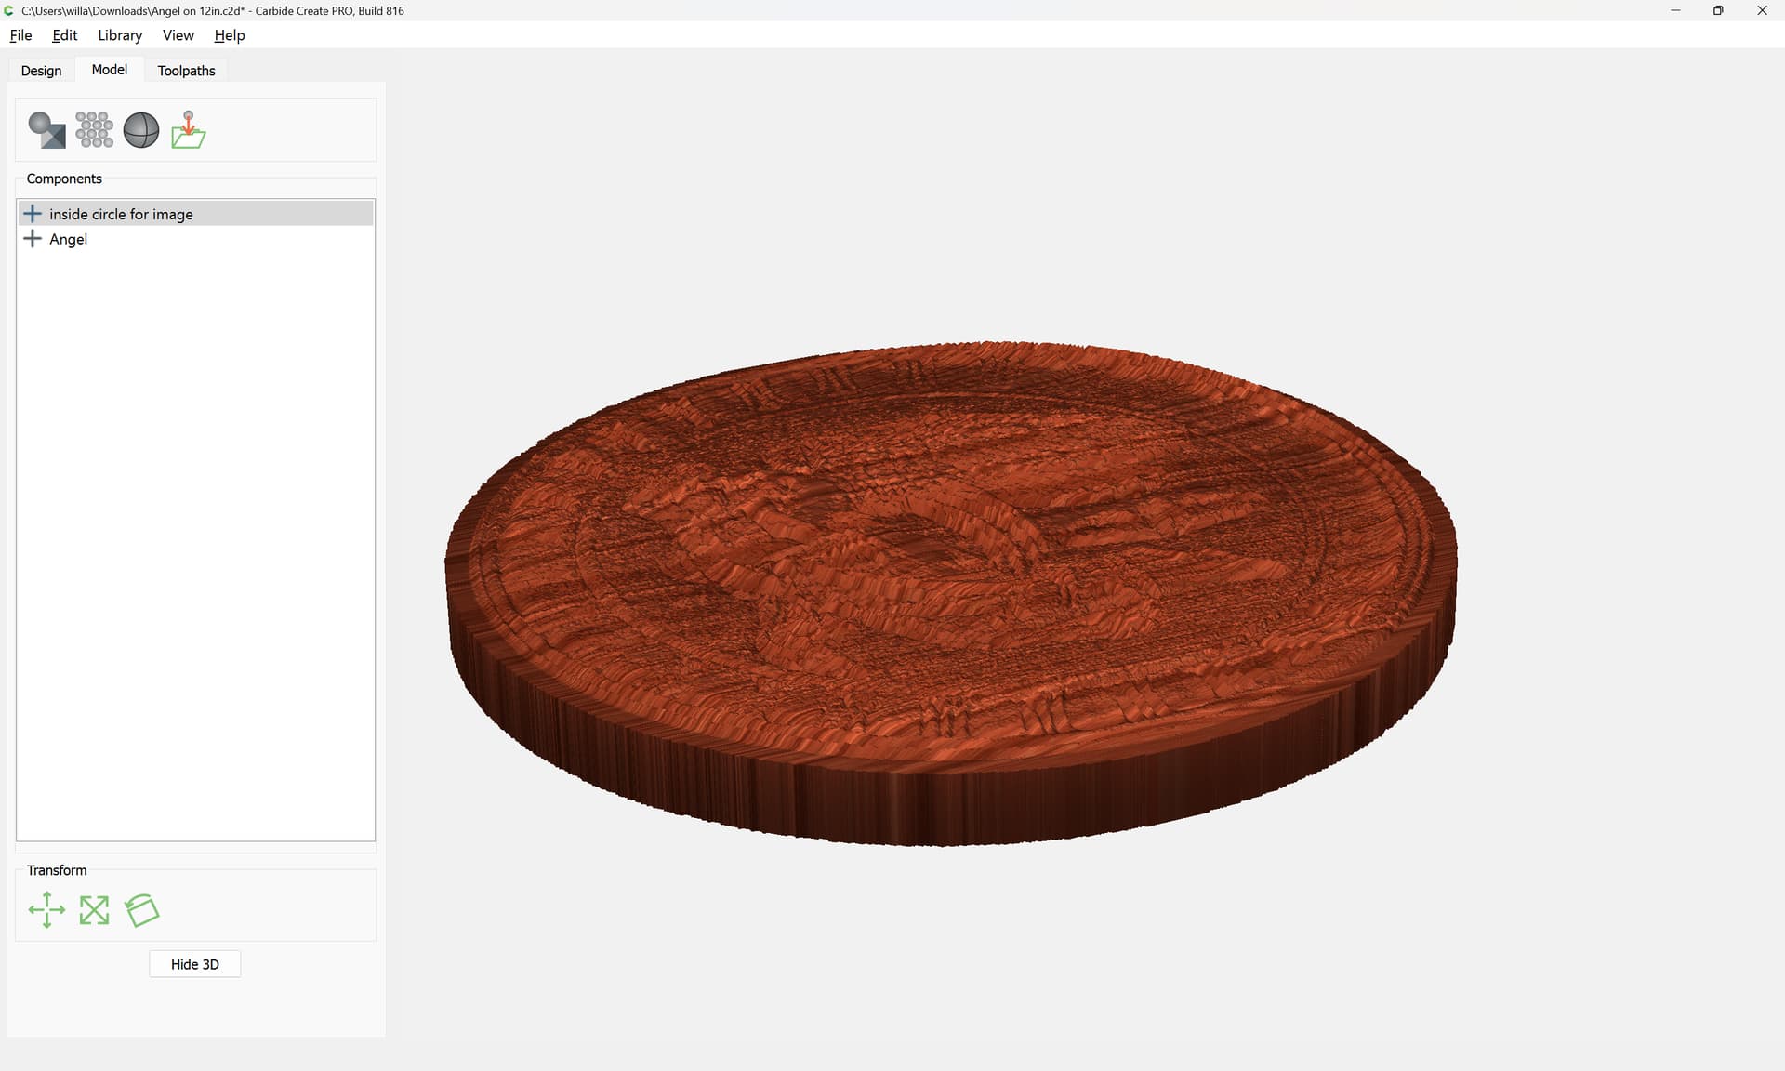
Task: Click the Add Shape component icon
Action: coord(46,130)
